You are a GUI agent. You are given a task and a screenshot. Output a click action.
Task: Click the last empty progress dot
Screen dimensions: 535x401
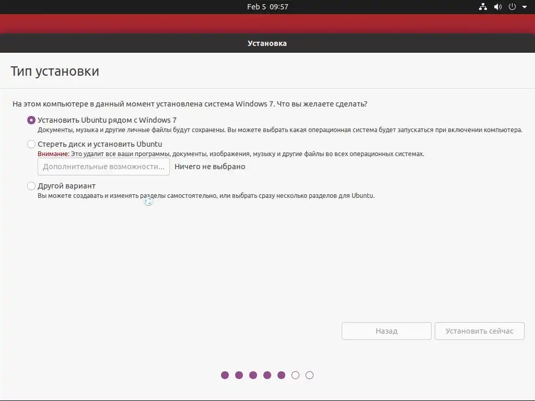click(x=309, y=375)
